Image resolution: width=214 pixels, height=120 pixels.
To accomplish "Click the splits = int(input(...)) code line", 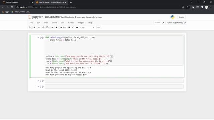I will (x=79, y=56).
